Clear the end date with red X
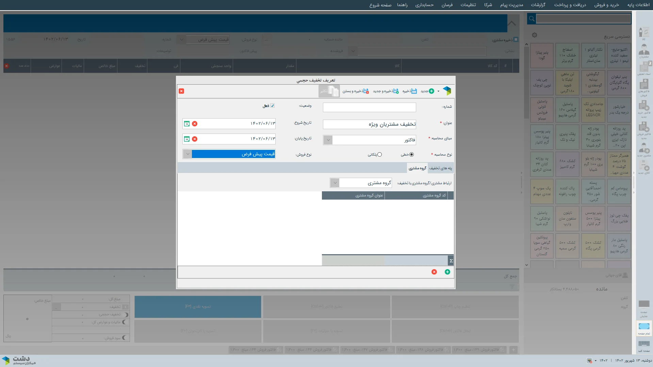653x367 pixels. click(x=195, y=139)
